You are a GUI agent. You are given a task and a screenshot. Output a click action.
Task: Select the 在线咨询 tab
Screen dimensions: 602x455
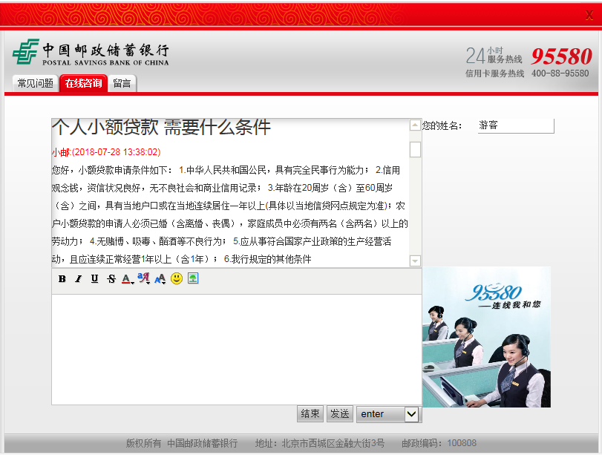click(83, 83)
